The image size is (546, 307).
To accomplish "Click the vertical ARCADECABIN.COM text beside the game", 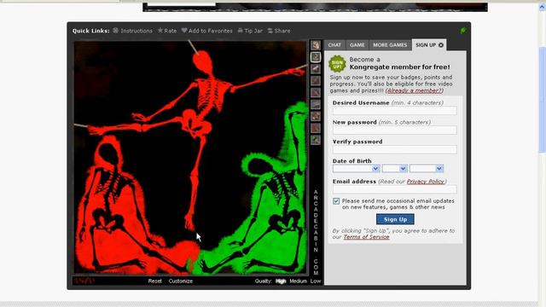I will point(316,232).
